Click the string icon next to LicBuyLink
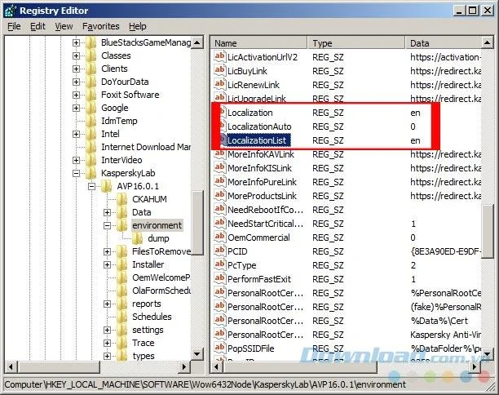Image resolution: width=499 pixels, height=395 pixels. click(x=219, y=71)
